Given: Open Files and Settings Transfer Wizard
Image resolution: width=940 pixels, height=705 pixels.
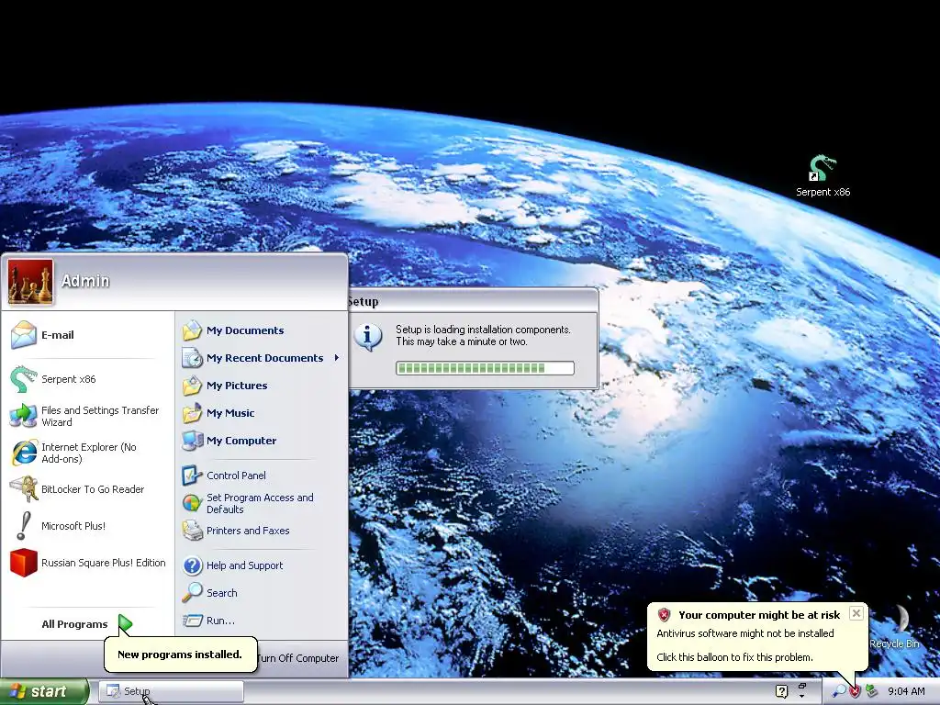Looking at the screenshot, I should 87,416.
